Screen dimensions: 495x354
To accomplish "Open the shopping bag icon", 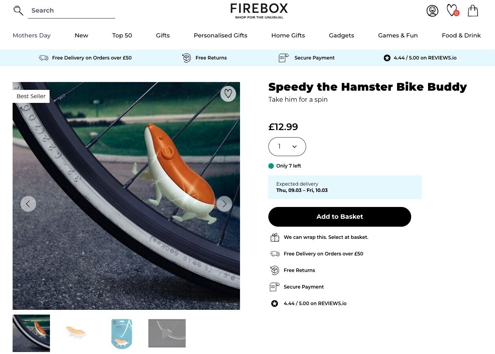I will [x=473, y=11].
